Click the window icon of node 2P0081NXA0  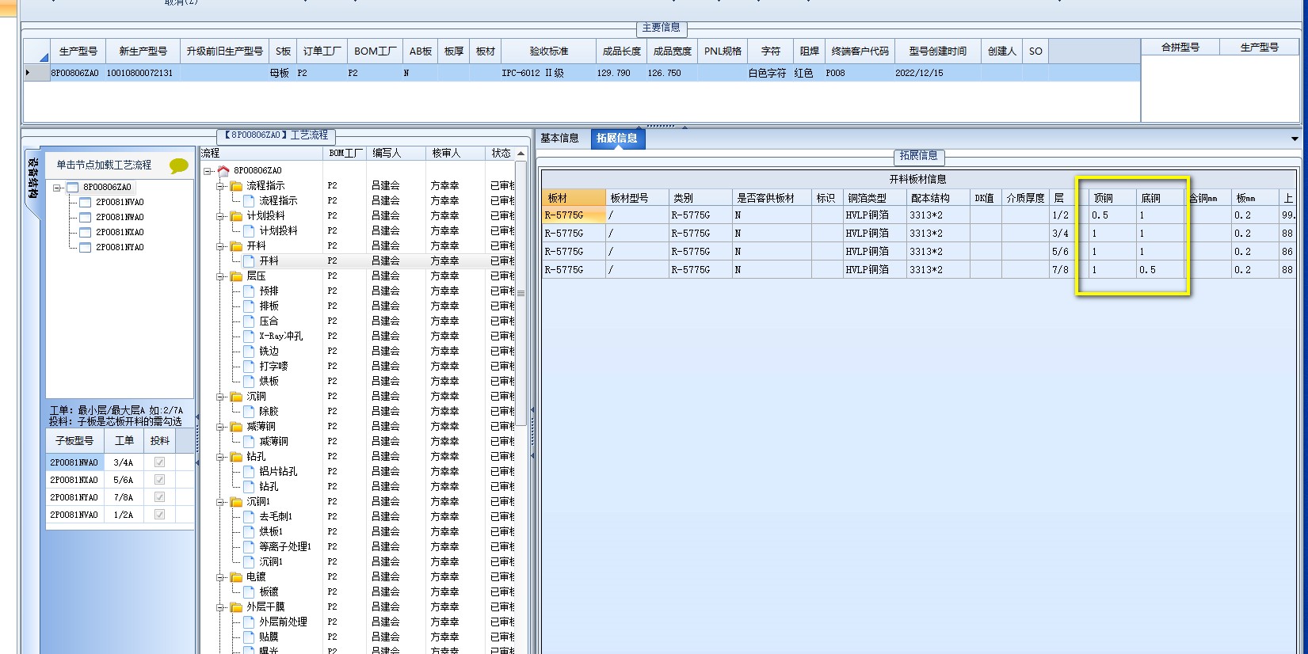[x=86, y=232]
